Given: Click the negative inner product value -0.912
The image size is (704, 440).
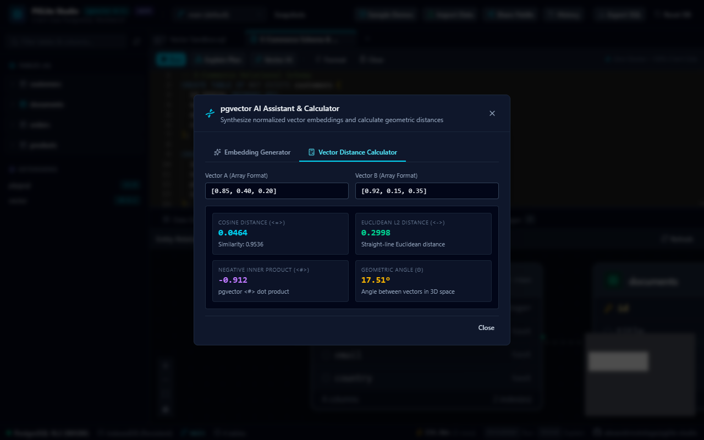Looking at the screenshot, I should pyautogui.click(x=233, y=280).
